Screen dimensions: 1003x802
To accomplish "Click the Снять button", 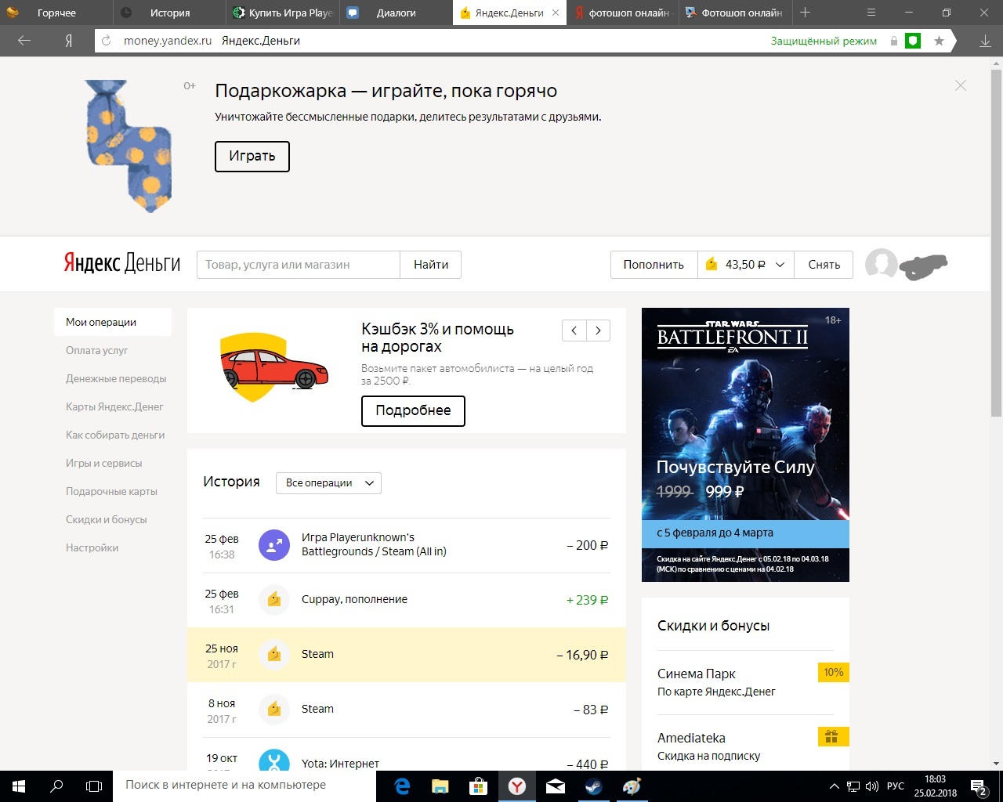I will pyautogui.click(x=824, y=265).
